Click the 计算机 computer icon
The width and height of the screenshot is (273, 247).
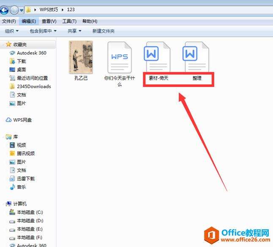point(8,204)
